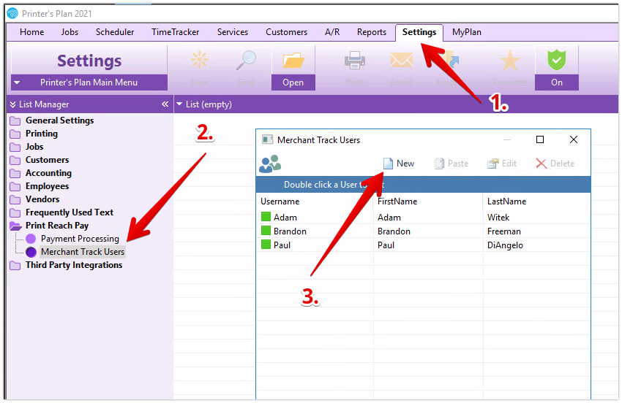This screenshot has width=622, height=403.
Task: Collapse the List Manager panel with double chevron
Action: pos(165,104)
